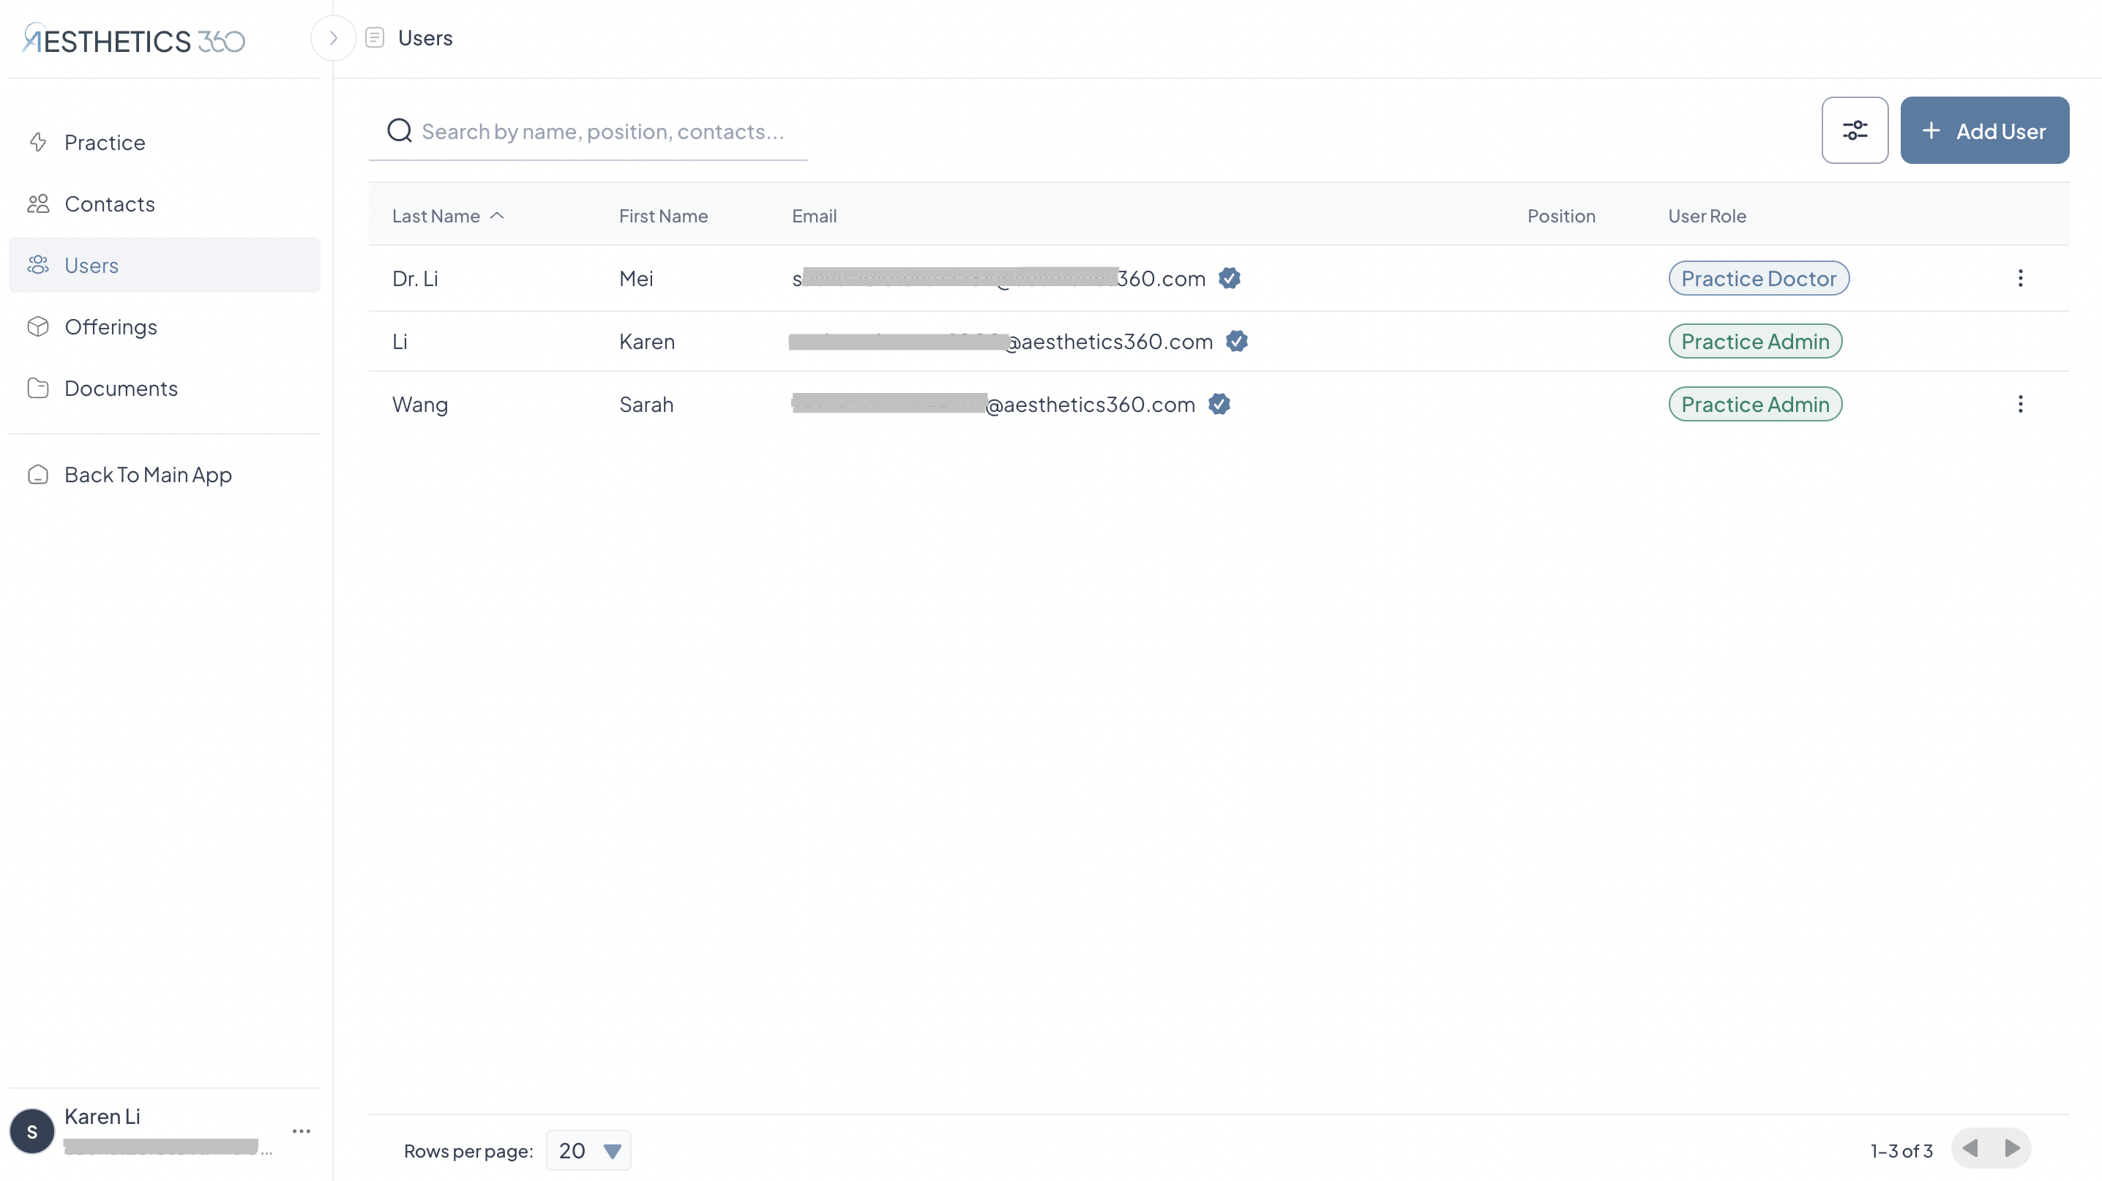Focus the user search input field
This screenshot has height=1181, width=2102.
[x=604, y=131]
